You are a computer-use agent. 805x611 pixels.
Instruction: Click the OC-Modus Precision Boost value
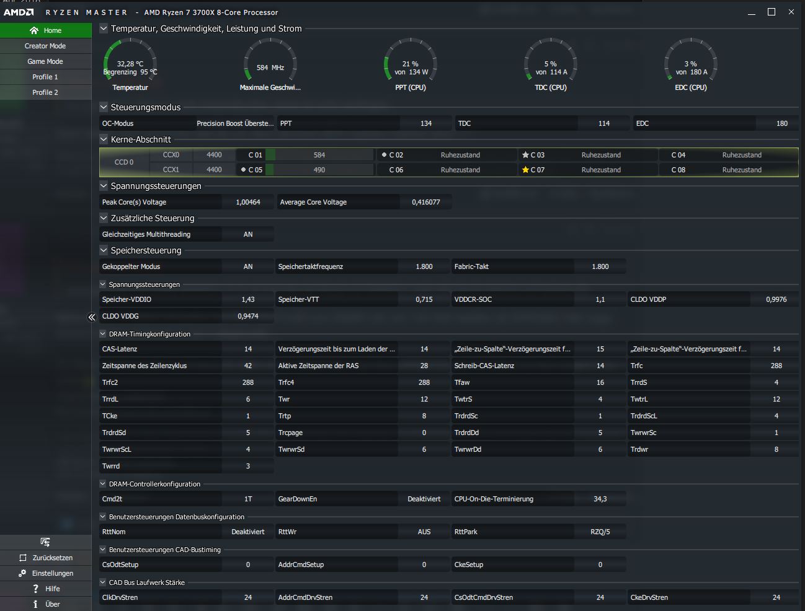tap(234, 123)
